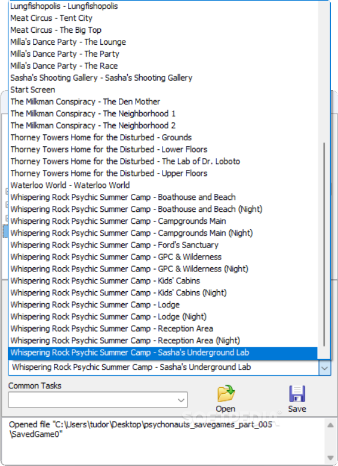
Task: Select Whispering Rock - Lodge (Night)
Action: 163,316
